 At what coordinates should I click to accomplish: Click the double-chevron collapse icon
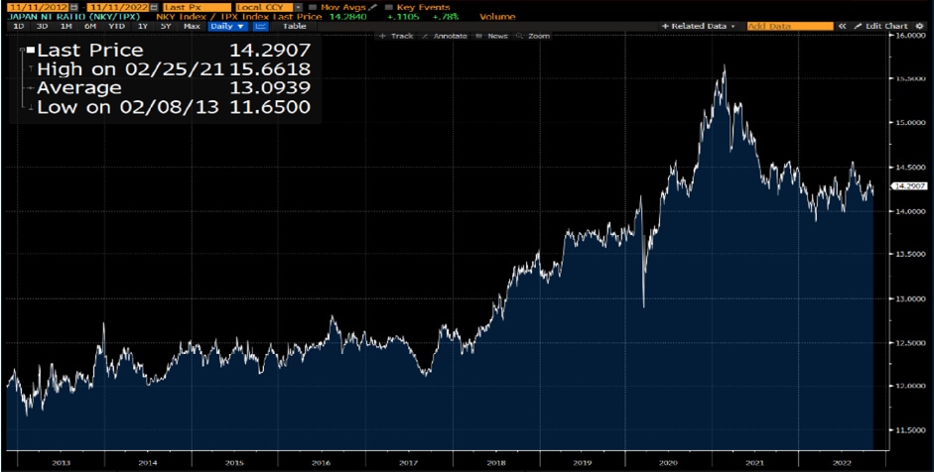(842, 26)
